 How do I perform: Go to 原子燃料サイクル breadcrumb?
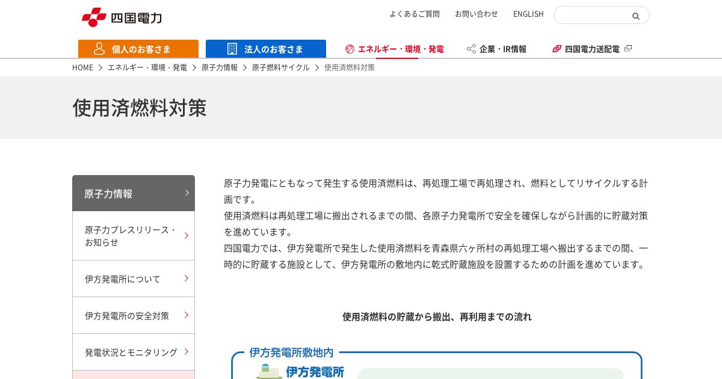(281, 67)
